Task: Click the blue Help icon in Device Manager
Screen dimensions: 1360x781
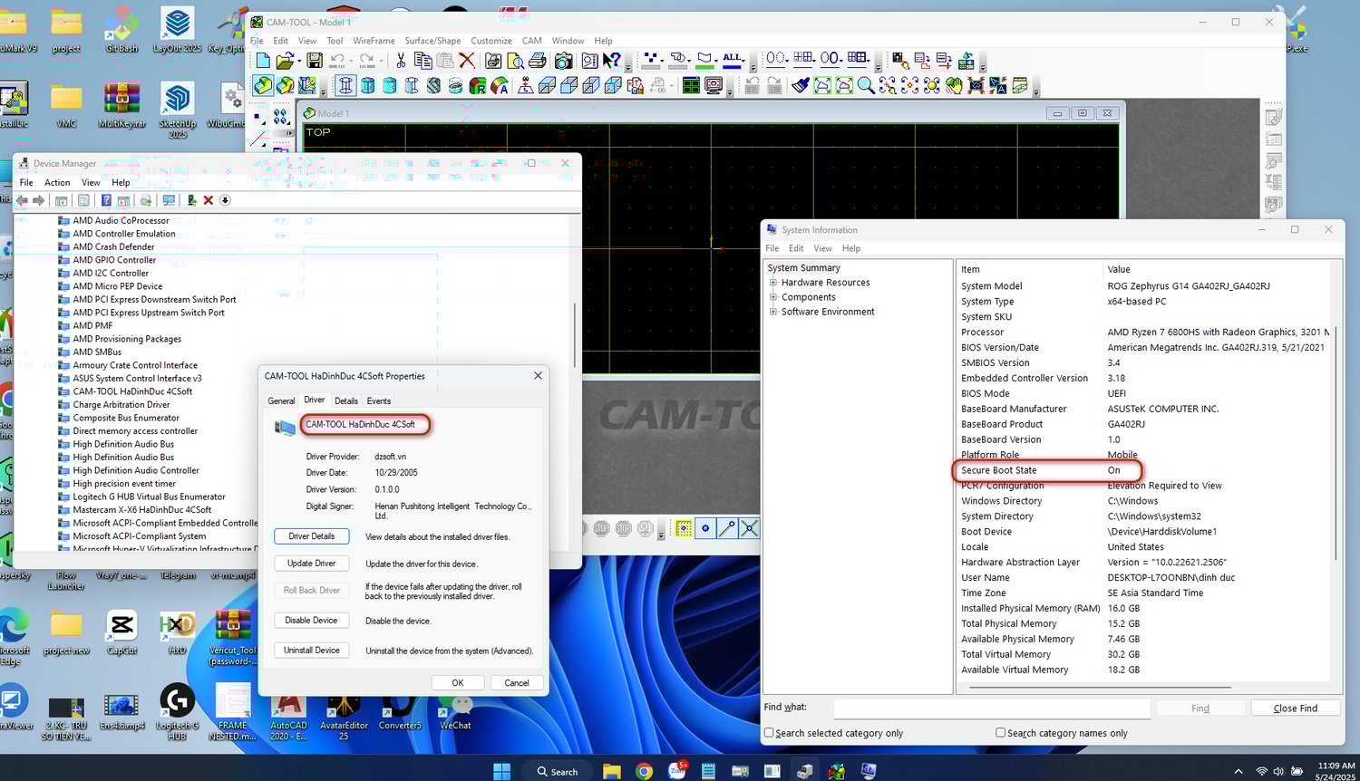Action: click(106, 200)
